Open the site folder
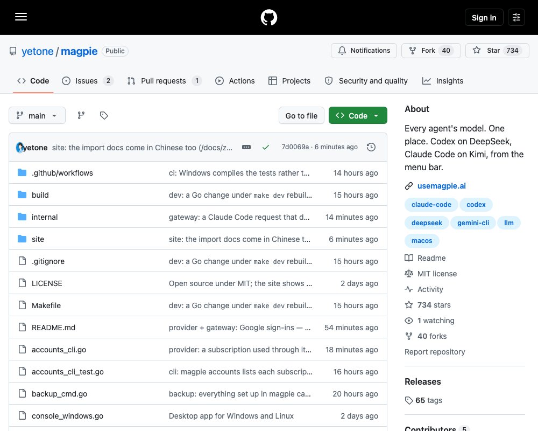538x431 pixels. 38,239
